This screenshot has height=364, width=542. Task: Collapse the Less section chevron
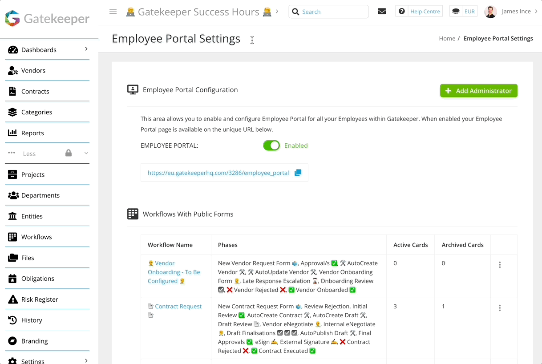pos(86,153)
